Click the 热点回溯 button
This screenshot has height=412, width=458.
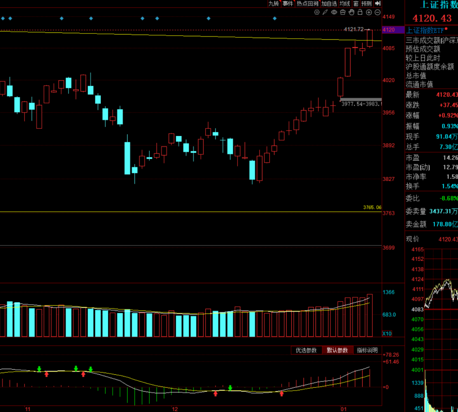[307, 3]
